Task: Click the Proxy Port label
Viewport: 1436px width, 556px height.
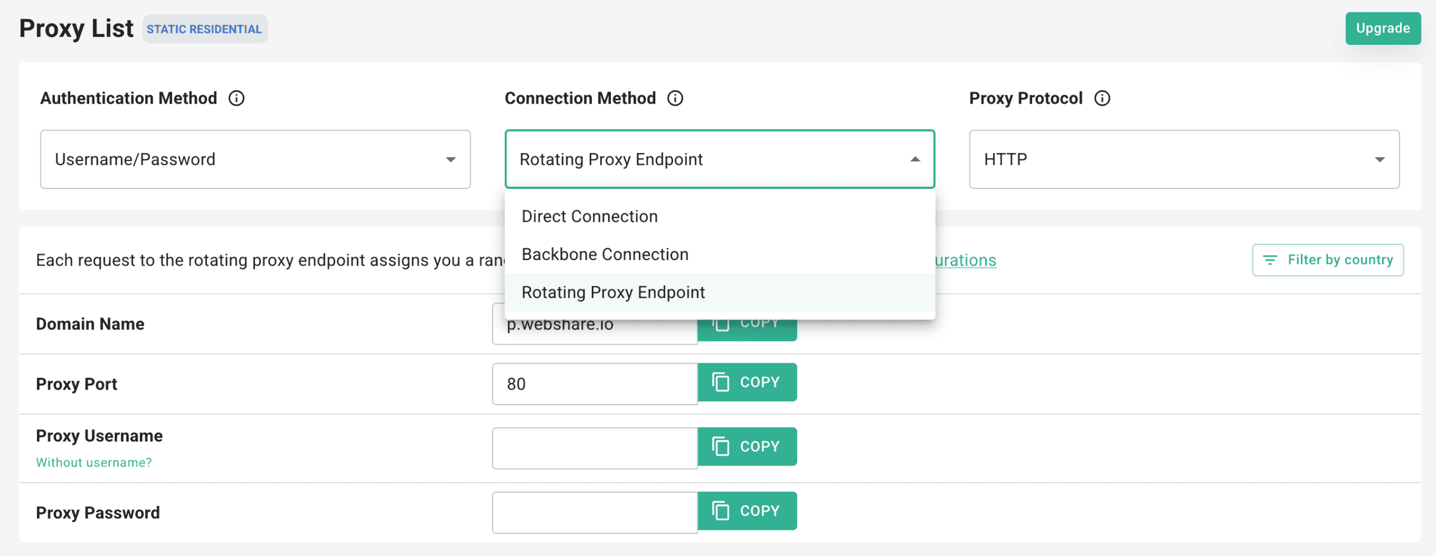Action: (77, 384)
